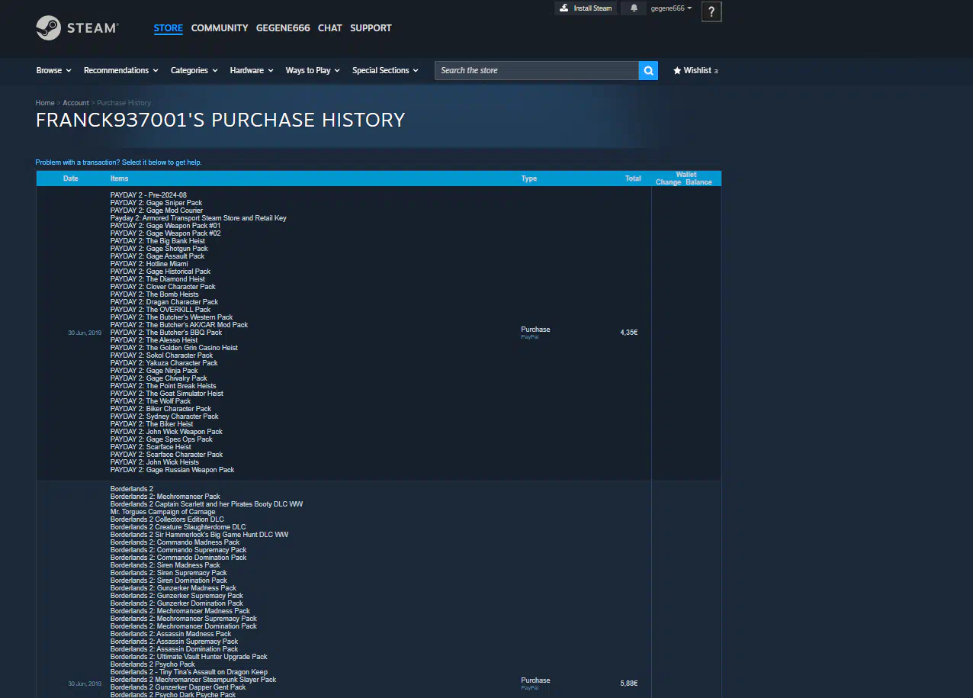
Task: Open the Hardware dropdown menu
Action: pyautogui.click(x=252, y=70)
